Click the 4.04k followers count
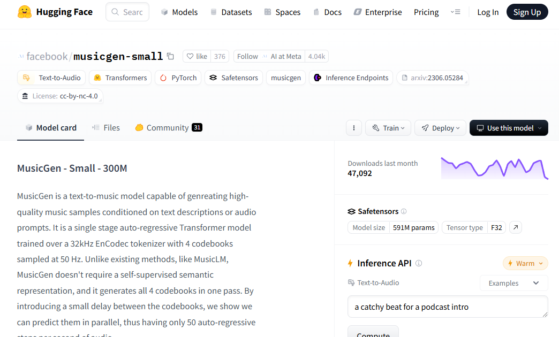559x337 pixels. (316, 56)
